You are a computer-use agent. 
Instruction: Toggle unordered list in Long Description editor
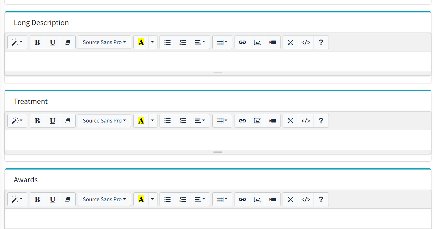pos(167,42)
